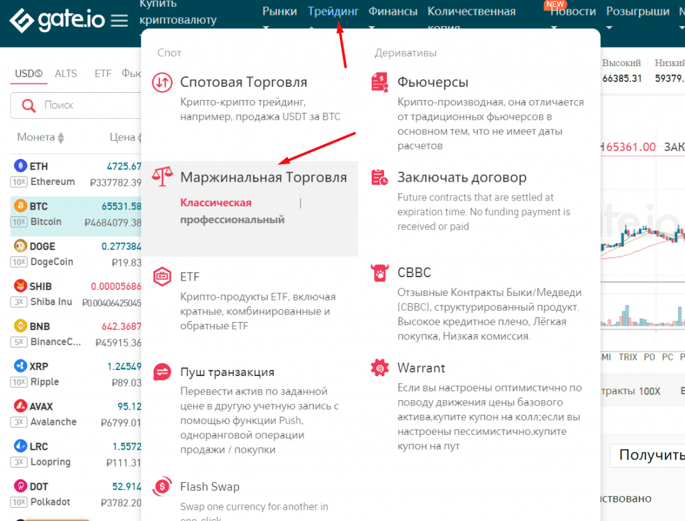
Task: Switch to the ALTS market tab
Action: pos(66,73)
